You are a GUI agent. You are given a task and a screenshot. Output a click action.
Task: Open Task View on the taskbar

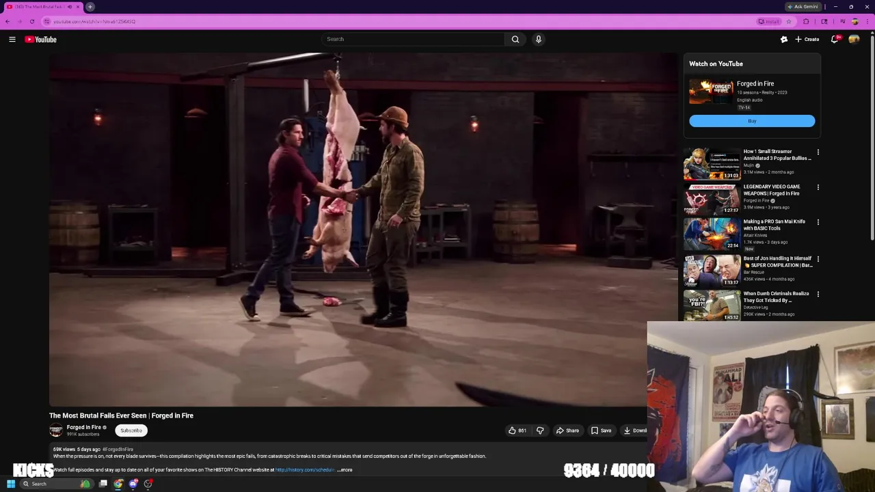click(103, 484)
